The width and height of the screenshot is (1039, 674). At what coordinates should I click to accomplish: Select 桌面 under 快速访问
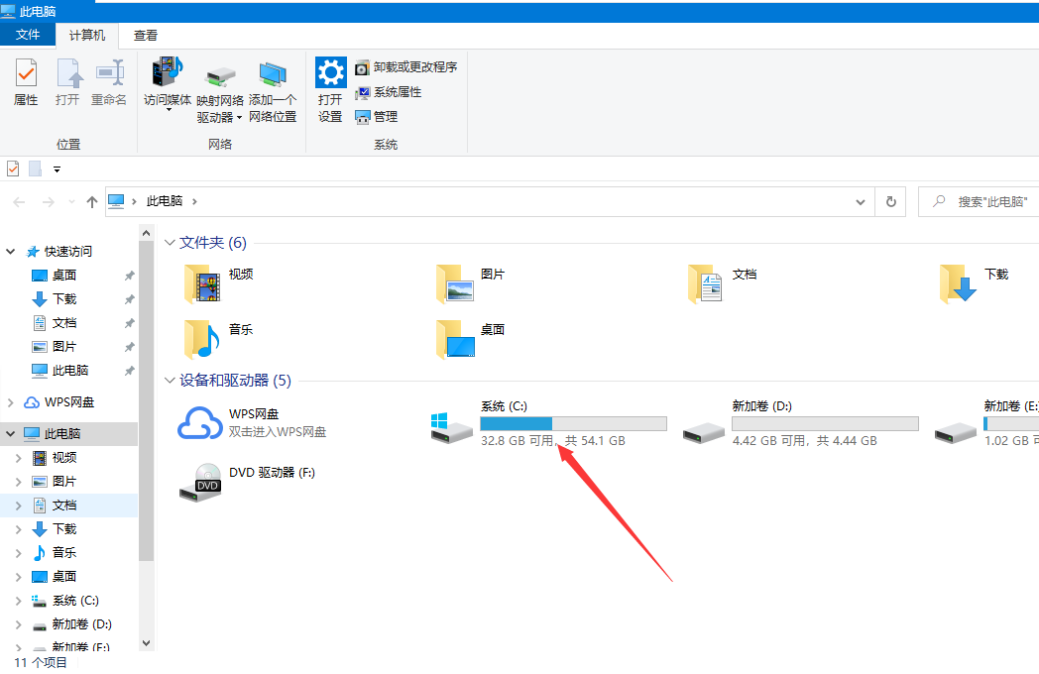64,275
